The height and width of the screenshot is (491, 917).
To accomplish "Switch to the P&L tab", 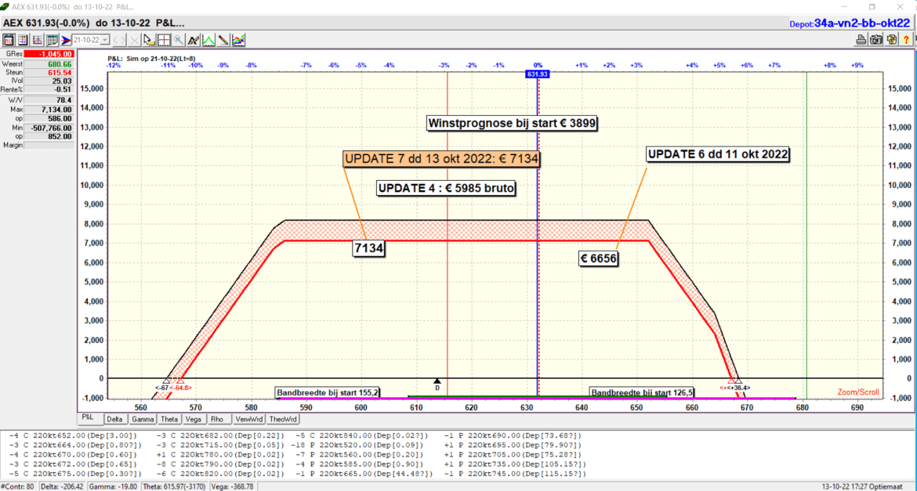I will click(90, 418).
